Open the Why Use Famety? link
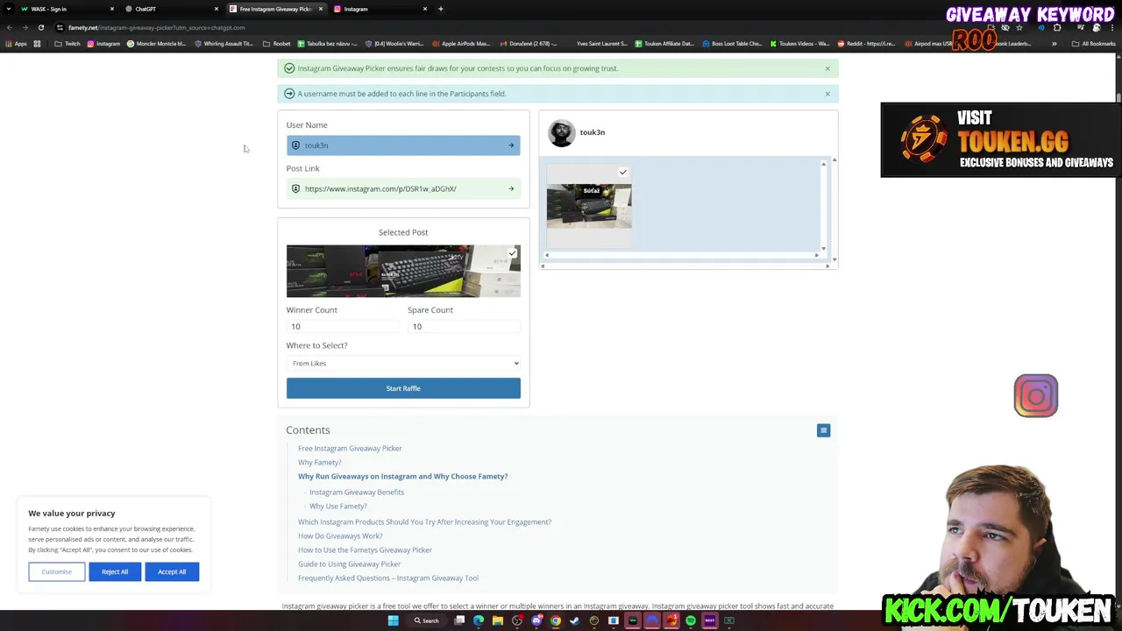 pyautogui.click(x=338, y=507)
